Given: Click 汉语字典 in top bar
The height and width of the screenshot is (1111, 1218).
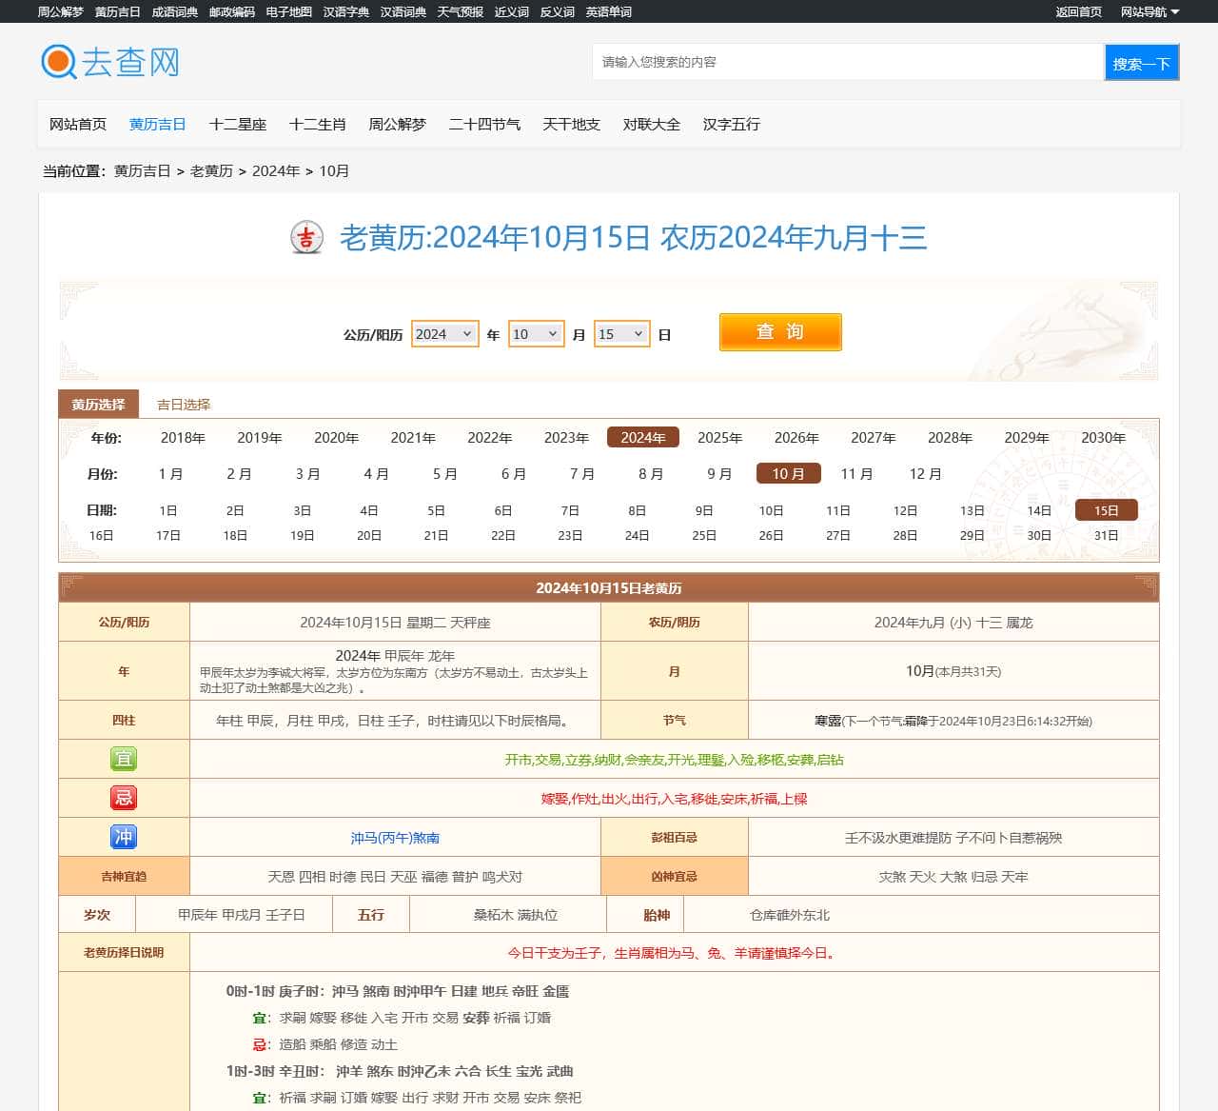Looking at the screenshot, I should (346, 11).
